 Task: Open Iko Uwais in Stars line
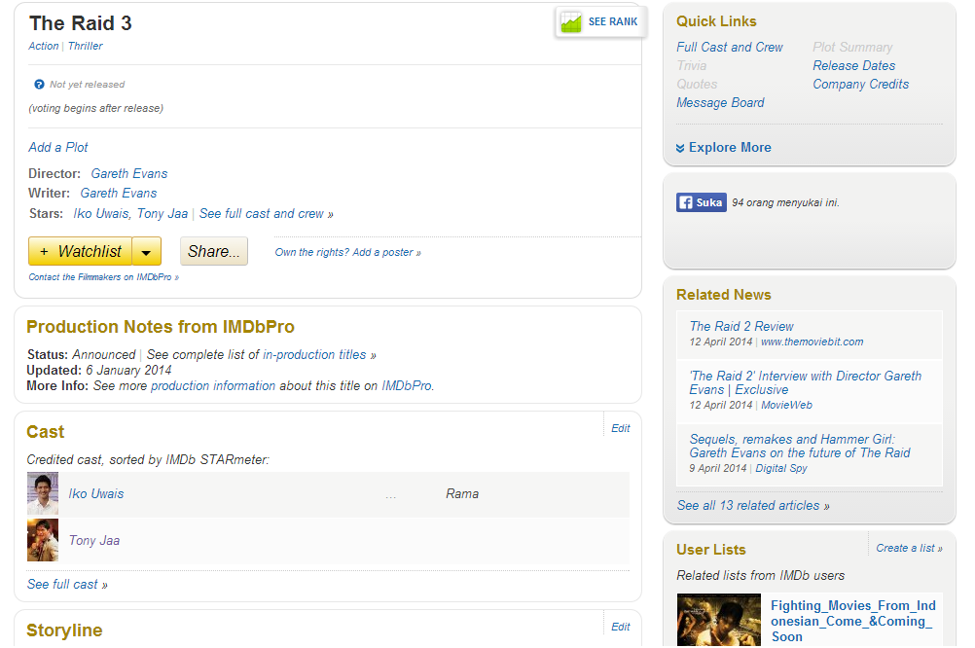click(x=101, y=213)
